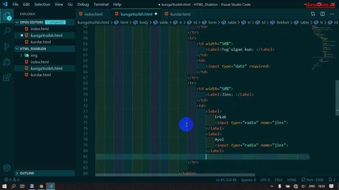
Task: Open Chrome from the taskbar
Action: [x=41, y=186]
